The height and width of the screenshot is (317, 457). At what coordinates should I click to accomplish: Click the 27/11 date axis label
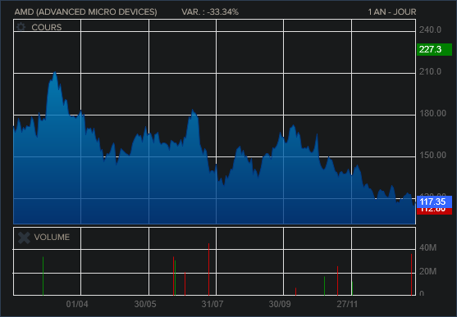point(347,304)
